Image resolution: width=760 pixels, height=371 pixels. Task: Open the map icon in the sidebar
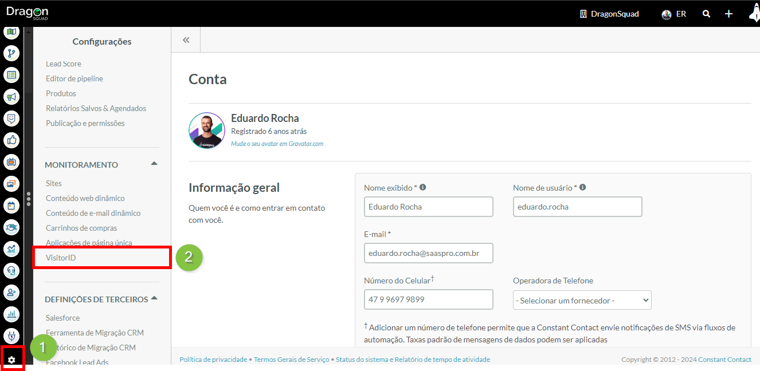click(11, 31)
